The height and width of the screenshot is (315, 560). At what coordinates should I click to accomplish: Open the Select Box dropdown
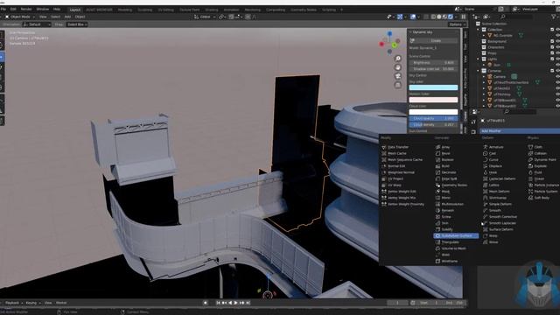(x=77, y=24)
